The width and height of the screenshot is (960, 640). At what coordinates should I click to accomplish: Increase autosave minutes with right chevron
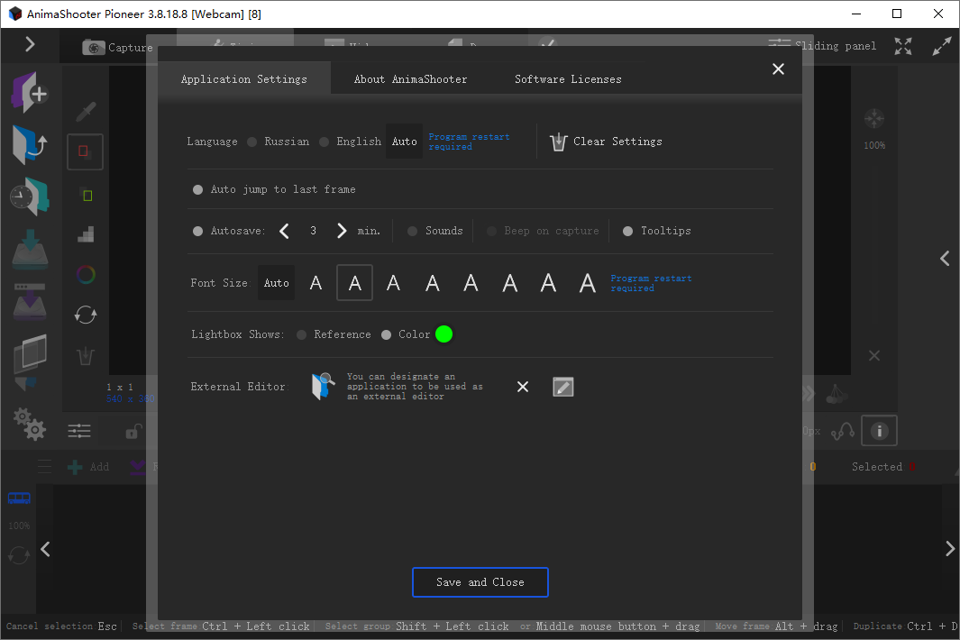point(342,231)
